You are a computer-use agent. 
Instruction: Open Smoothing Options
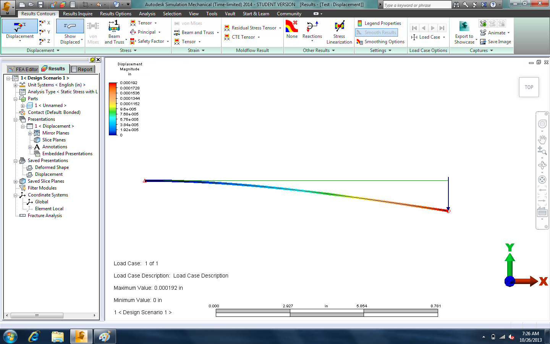coord(380,42)
